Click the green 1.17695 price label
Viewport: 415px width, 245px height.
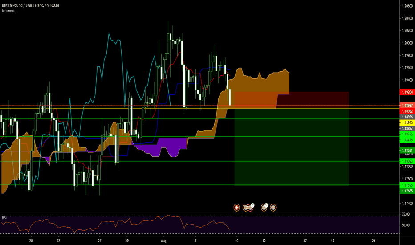407,185
